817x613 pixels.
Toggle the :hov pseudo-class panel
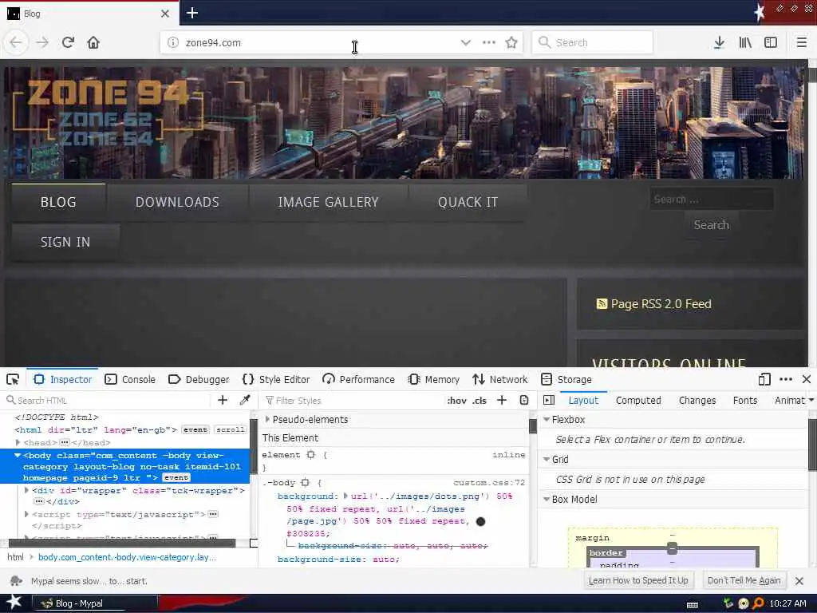(x=457, y=401)
